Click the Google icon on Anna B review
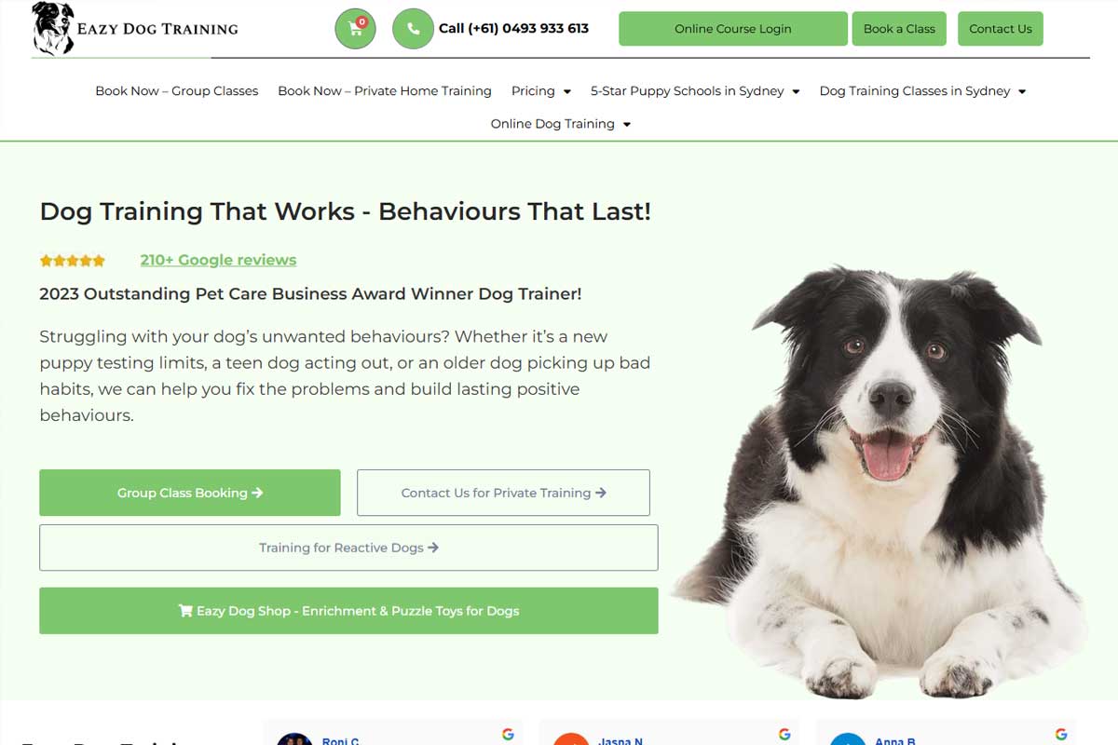This screenshot has height=745, width=1118. point(1061,734)
